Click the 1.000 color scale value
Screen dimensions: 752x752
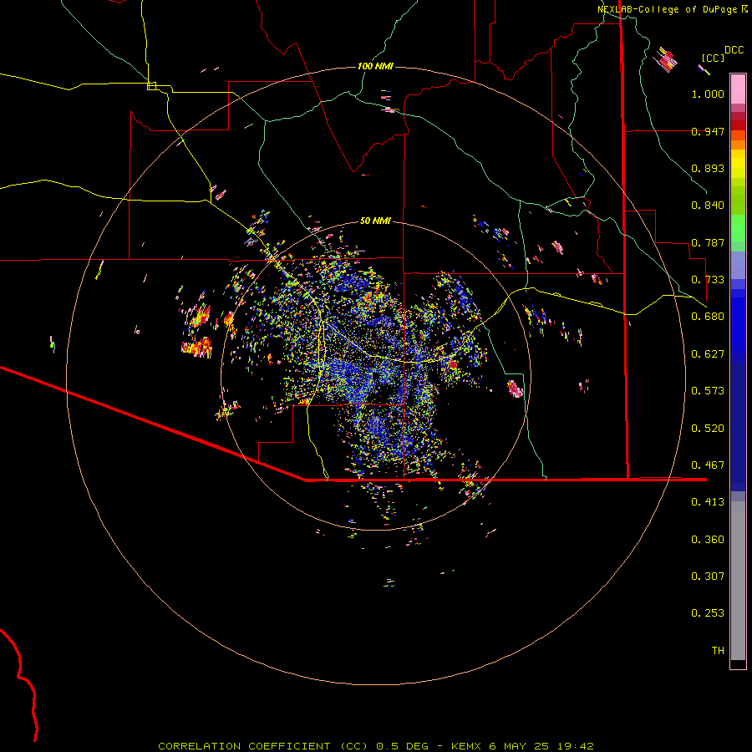(x=708, y=94)
